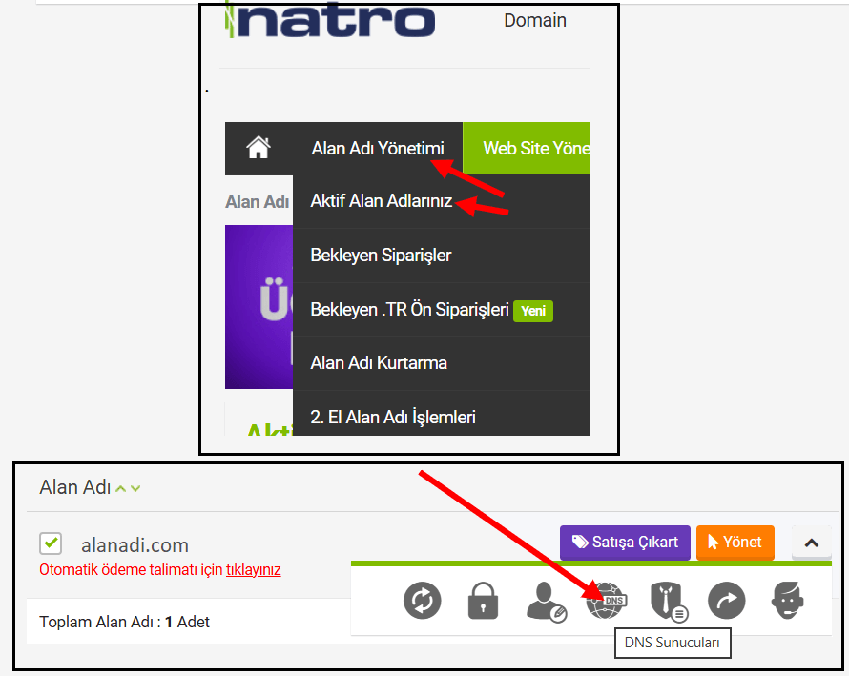Open the Natro logo homepage
Image resolution: width=849 pixels, height=676 pixels.
(330, 20)
